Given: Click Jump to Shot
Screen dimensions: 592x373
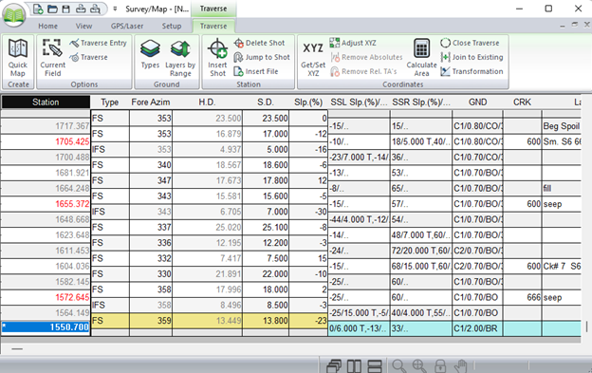Looking at the screenshot, I should (x=262, y=57).
